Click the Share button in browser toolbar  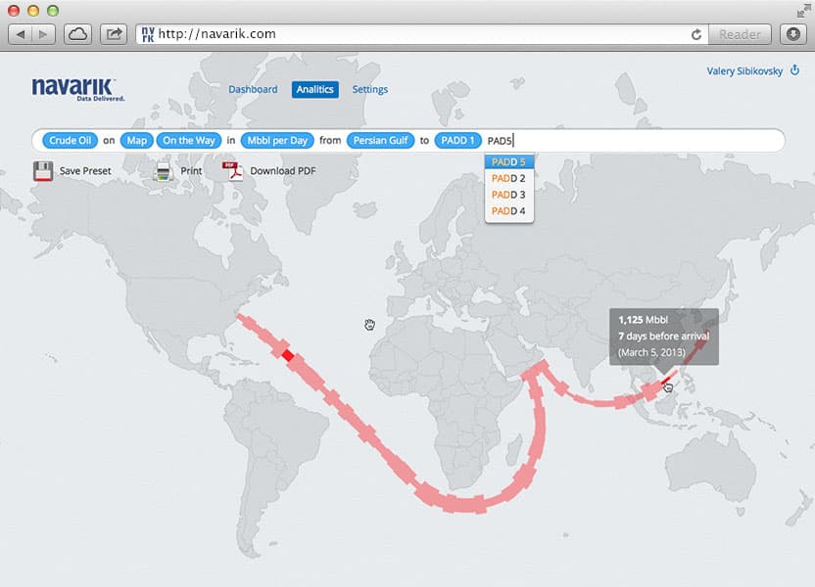coord(114,34)
